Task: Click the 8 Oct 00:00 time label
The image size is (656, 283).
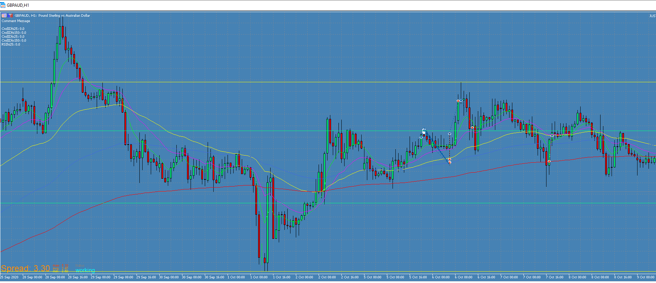Action: [x=577, y=277]
